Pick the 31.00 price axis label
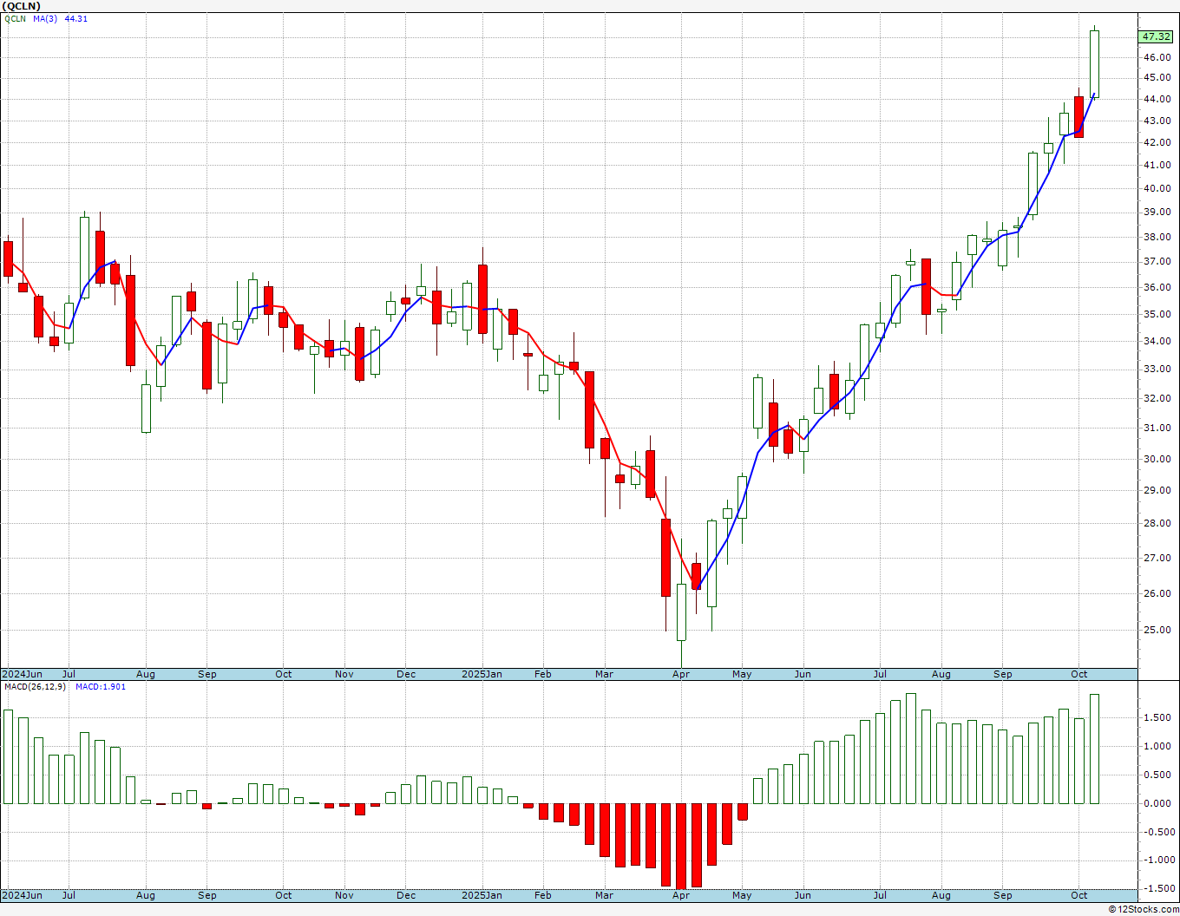This screenshot has height=916, width=1180. point(1156,428)
